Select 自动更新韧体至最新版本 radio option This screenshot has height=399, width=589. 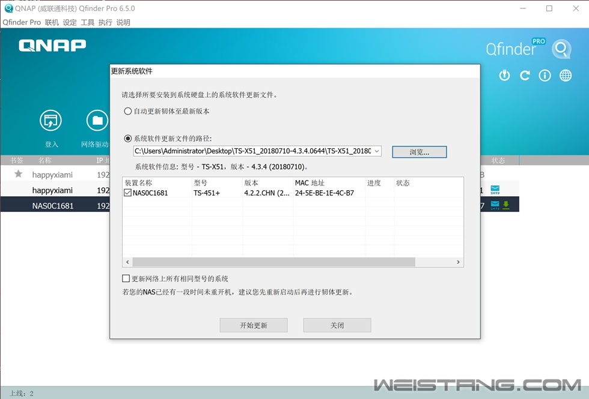coord(127,112)
